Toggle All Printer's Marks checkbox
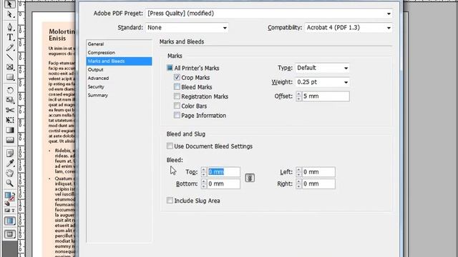This screenshot has height=257, width=458. pos(170,68)
